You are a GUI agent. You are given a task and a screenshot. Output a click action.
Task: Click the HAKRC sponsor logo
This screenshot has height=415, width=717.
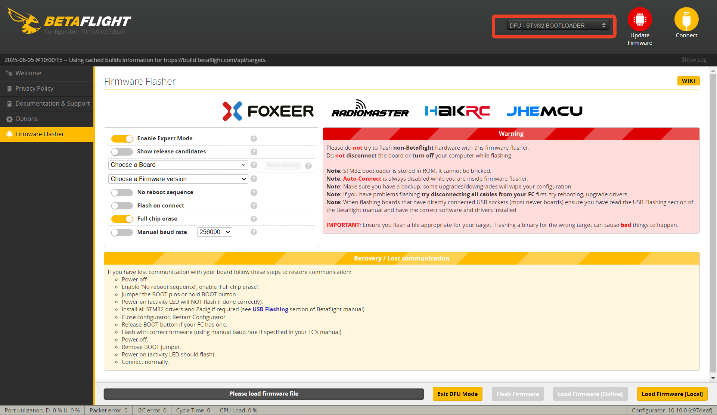[x=457, y=111]
